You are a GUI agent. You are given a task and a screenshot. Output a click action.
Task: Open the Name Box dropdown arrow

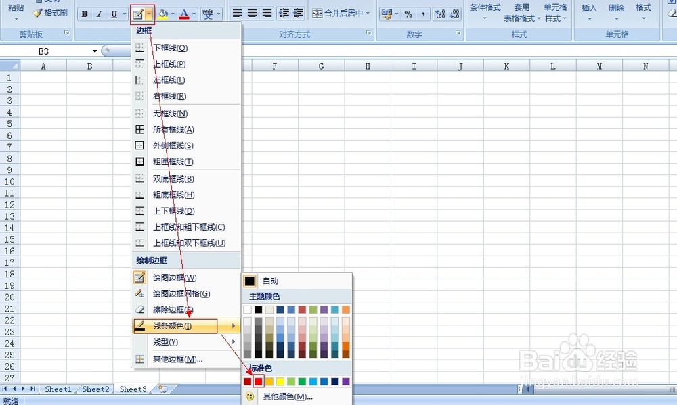click(95, 51)
